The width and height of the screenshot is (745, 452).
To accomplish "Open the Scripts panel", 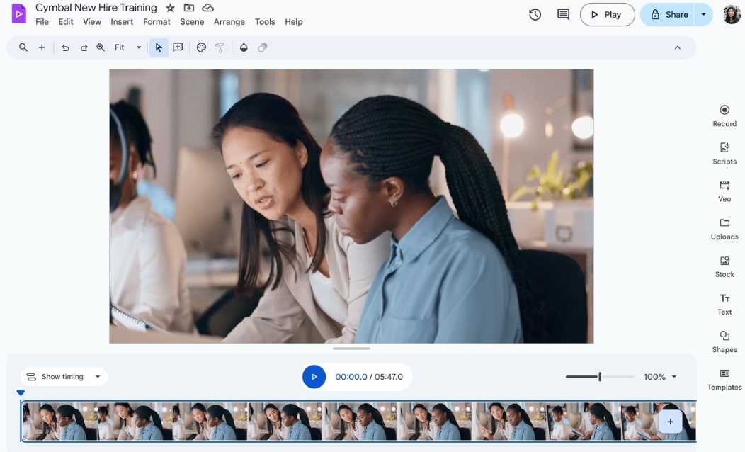I will pos(724,152).
